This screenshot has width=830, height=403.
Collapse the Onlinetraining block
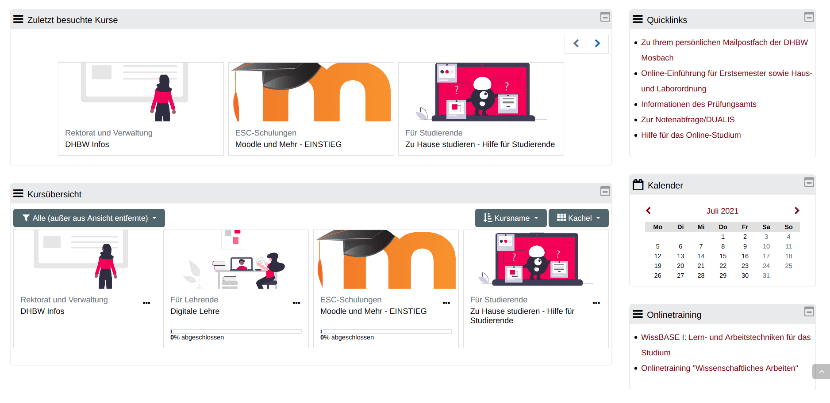809,312
